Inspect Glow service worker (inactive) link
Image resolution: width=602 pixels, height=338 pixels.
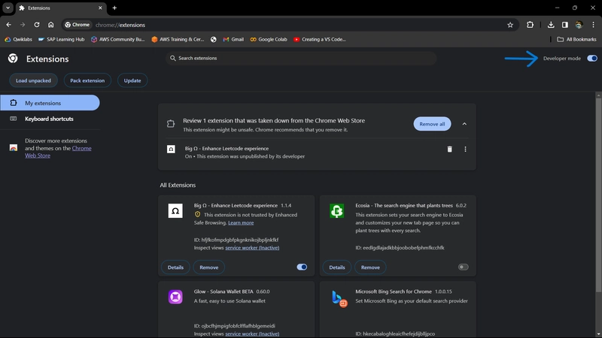tap(252, 333)
